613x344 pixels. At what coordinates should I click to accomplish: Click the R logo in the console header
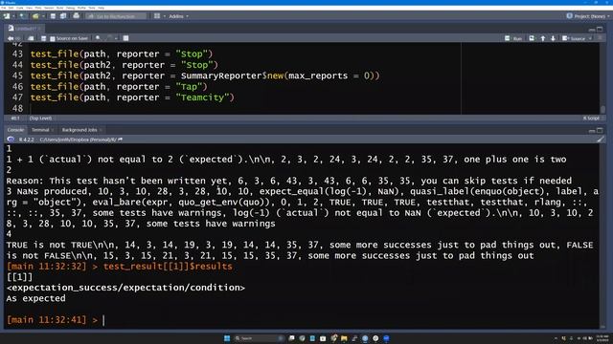point(11,140)
